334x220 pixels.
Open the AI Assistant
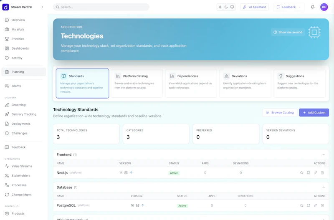pos(254,7)
